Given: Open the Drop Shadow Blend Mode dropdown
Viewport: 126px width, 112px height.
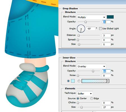Looking at the screenshot, I should click(x=91, y=17).
